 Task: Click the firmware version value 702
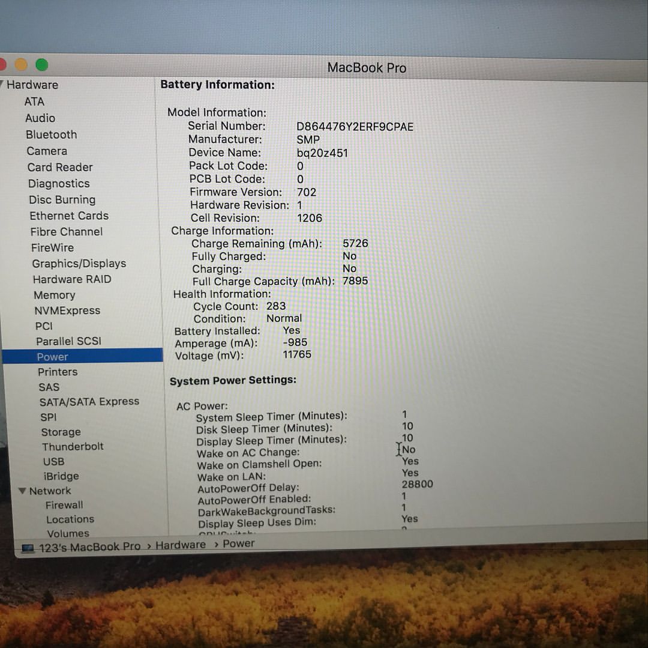pos(307,192)
